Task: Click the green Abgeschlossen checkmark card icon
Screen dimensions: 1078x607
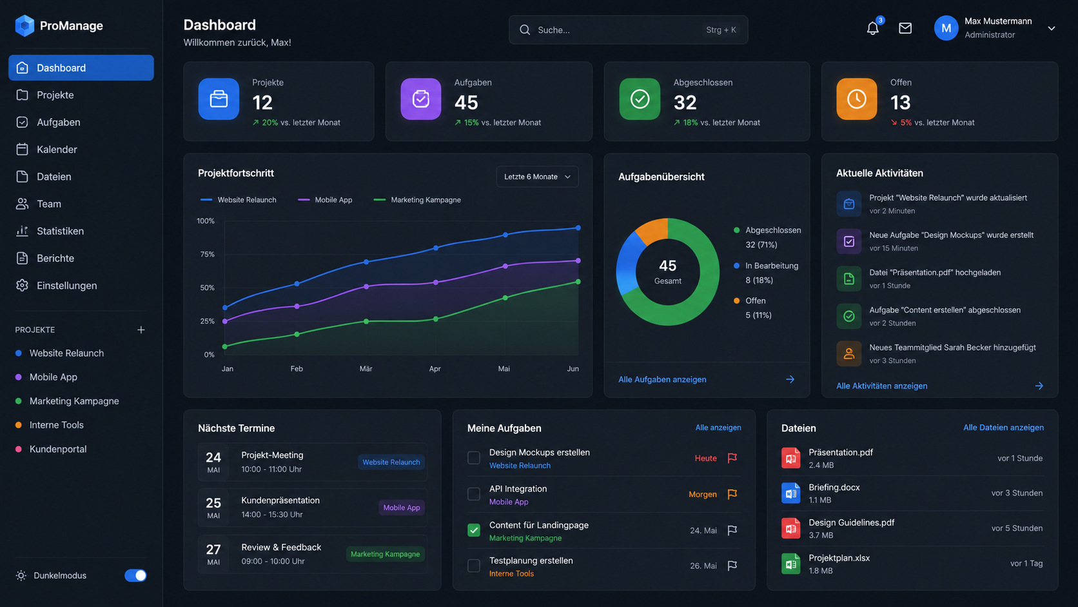Action: 640,99
